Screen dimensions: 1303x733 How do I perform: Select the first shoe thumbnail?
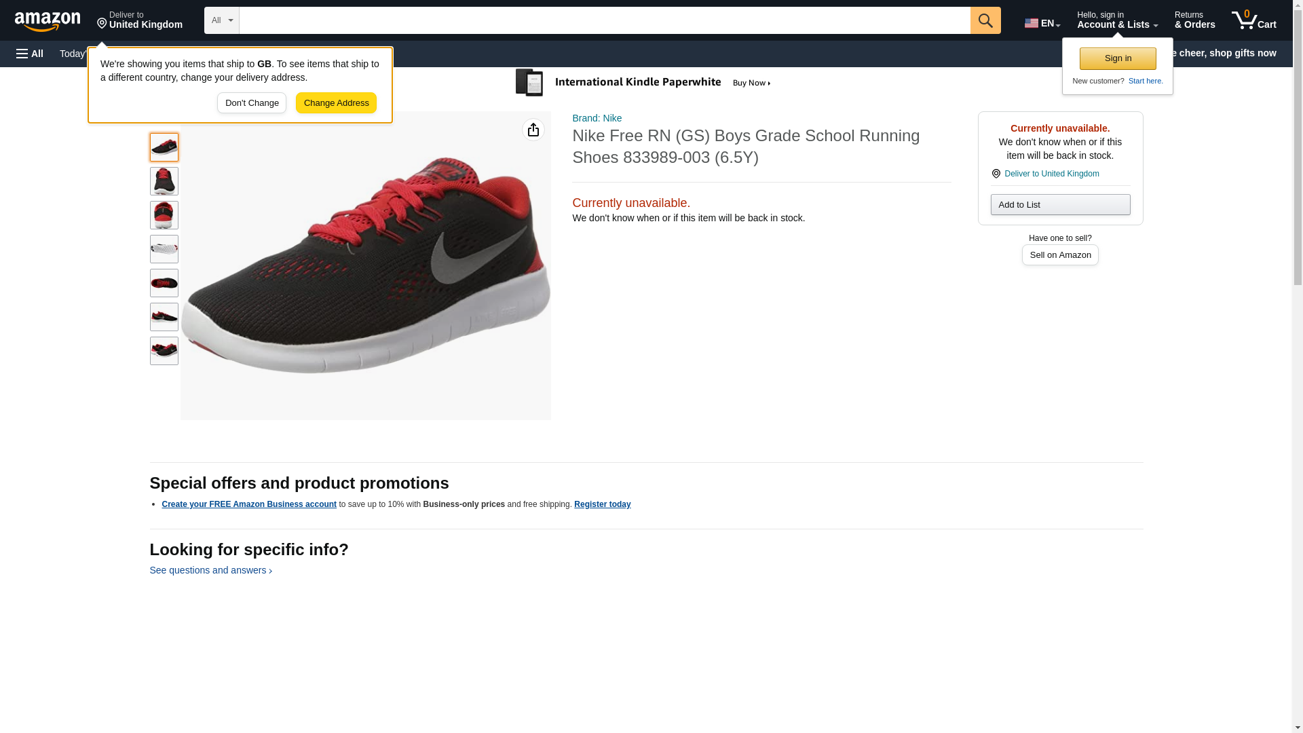[x=164, y=147]
